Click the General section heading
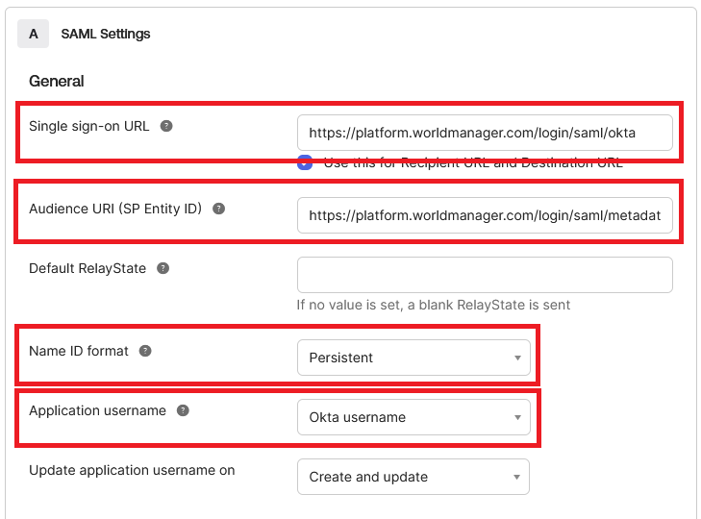The height and width of the screenshot is (519, 701). 57,82
